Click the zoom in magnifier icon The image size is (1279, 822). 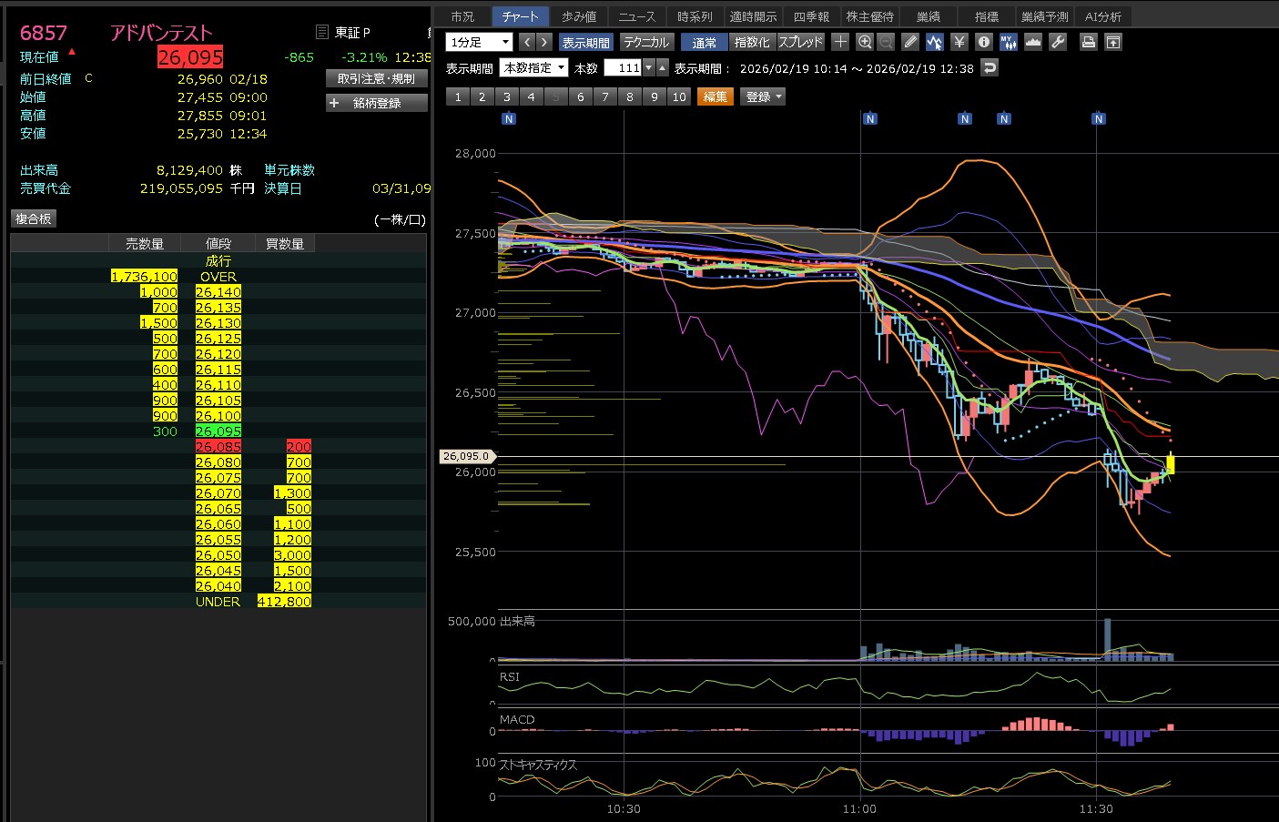click(865, 42)
